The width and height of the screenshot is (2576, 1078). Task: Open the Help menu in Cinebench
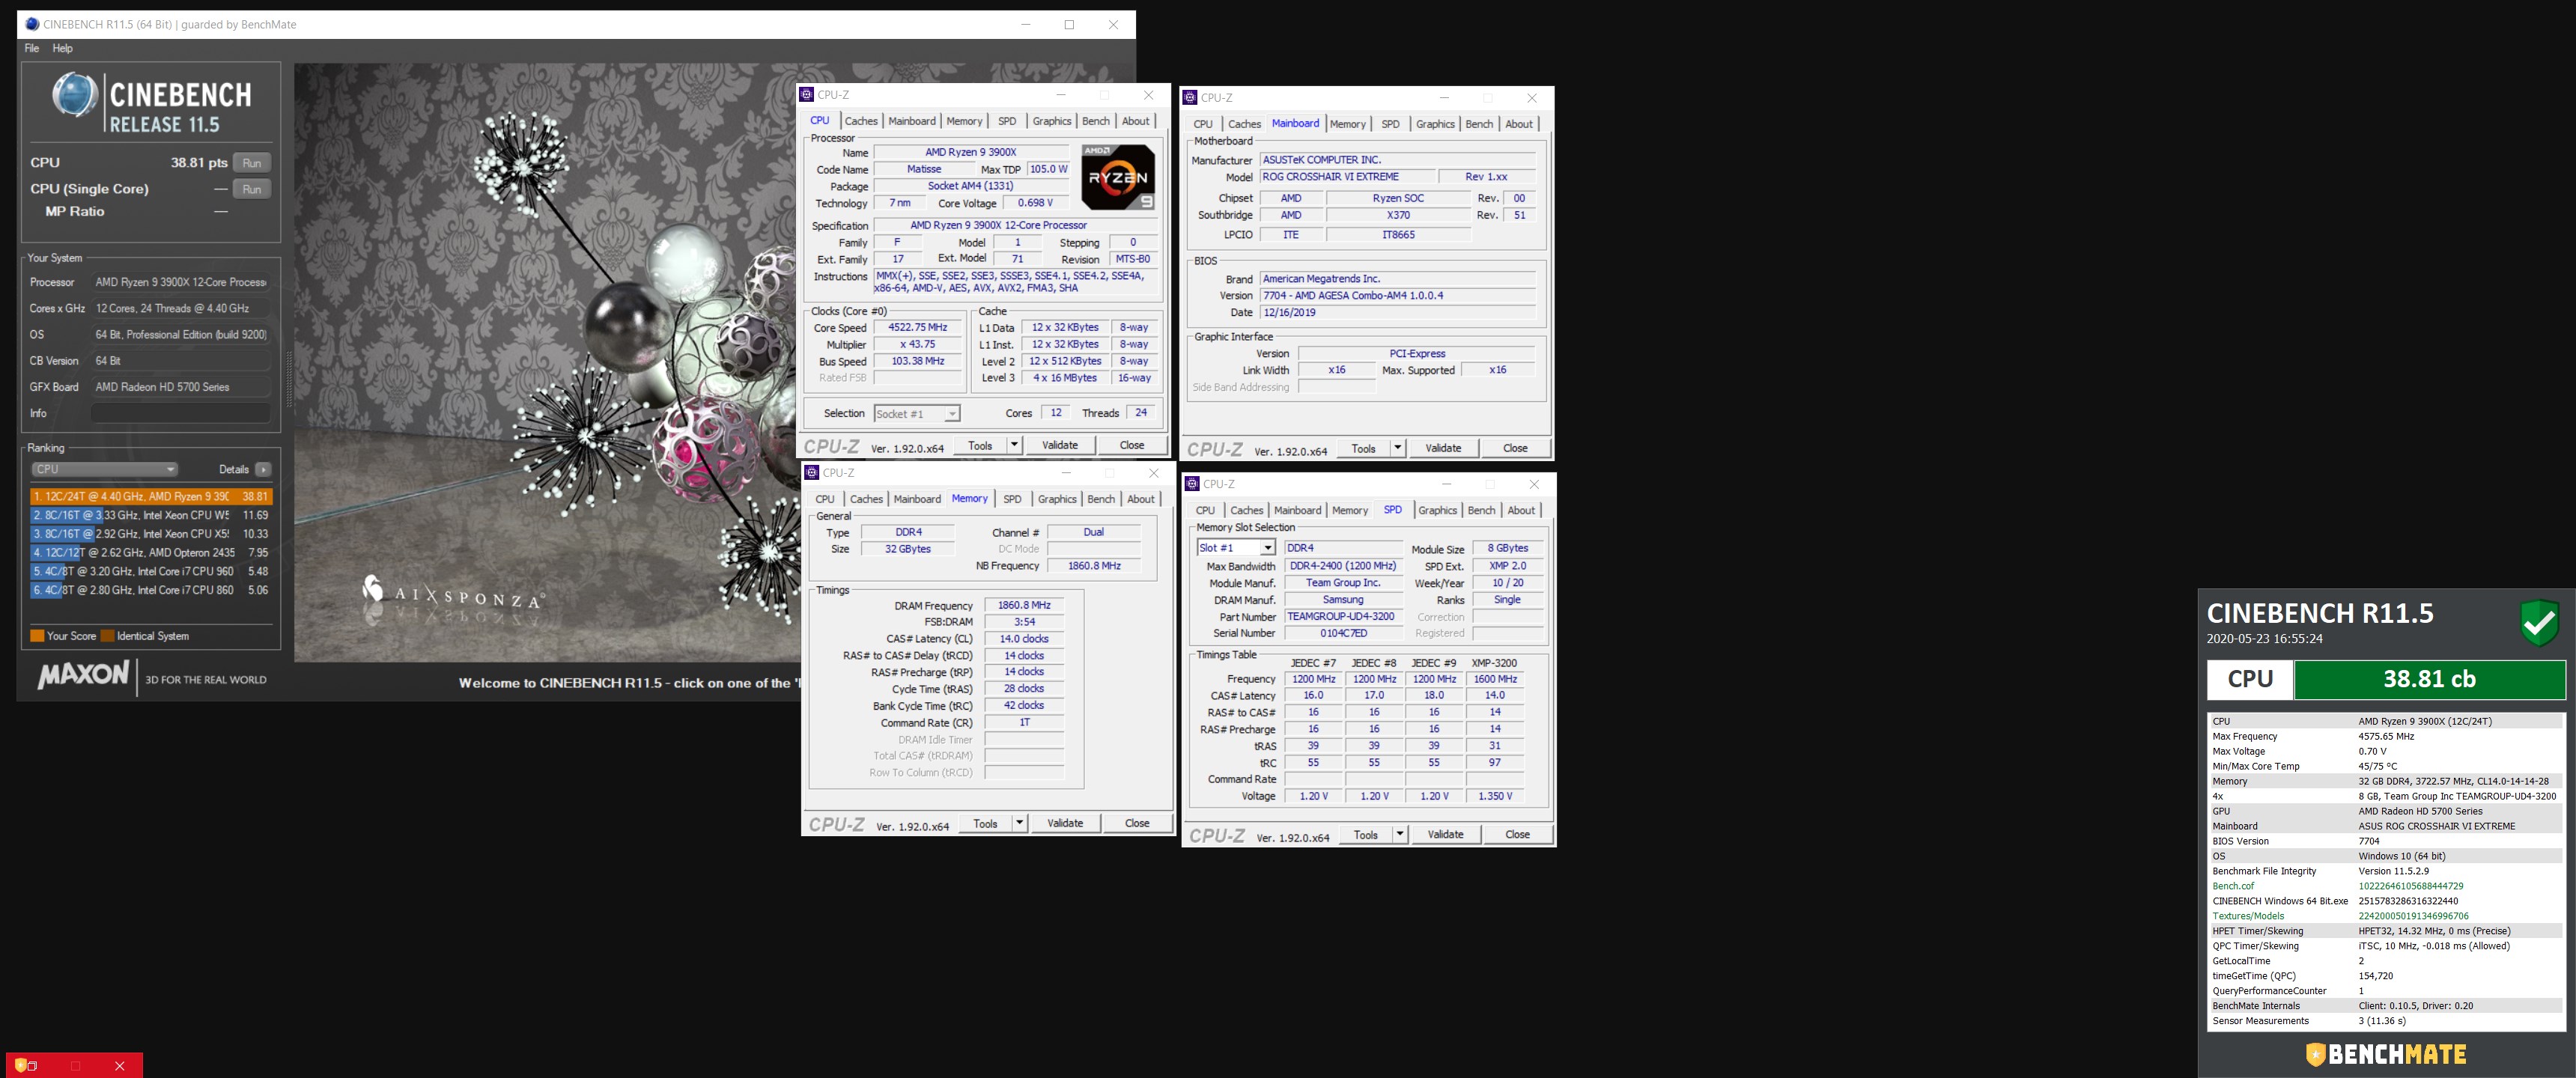click(x=62, y=48)
